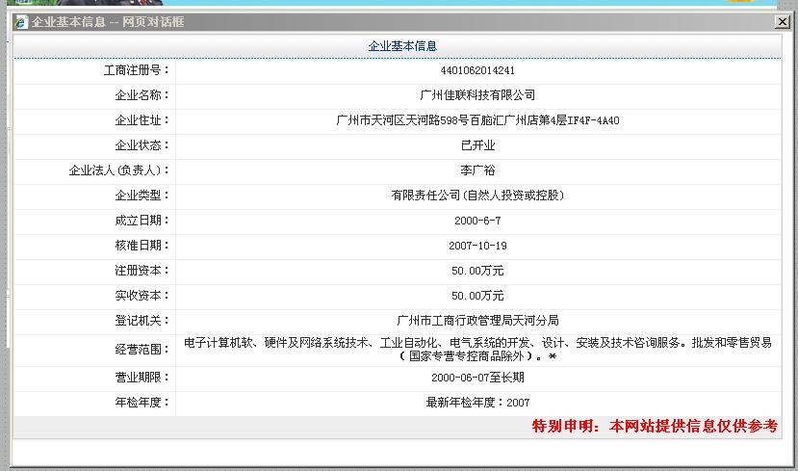The image size is (798, 471).
Task: Click the 注册资本 value 50.00万元
Action: [477, 271]
